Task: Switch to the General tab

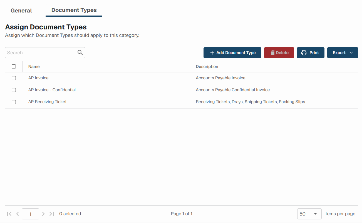Action: point(21,11)
